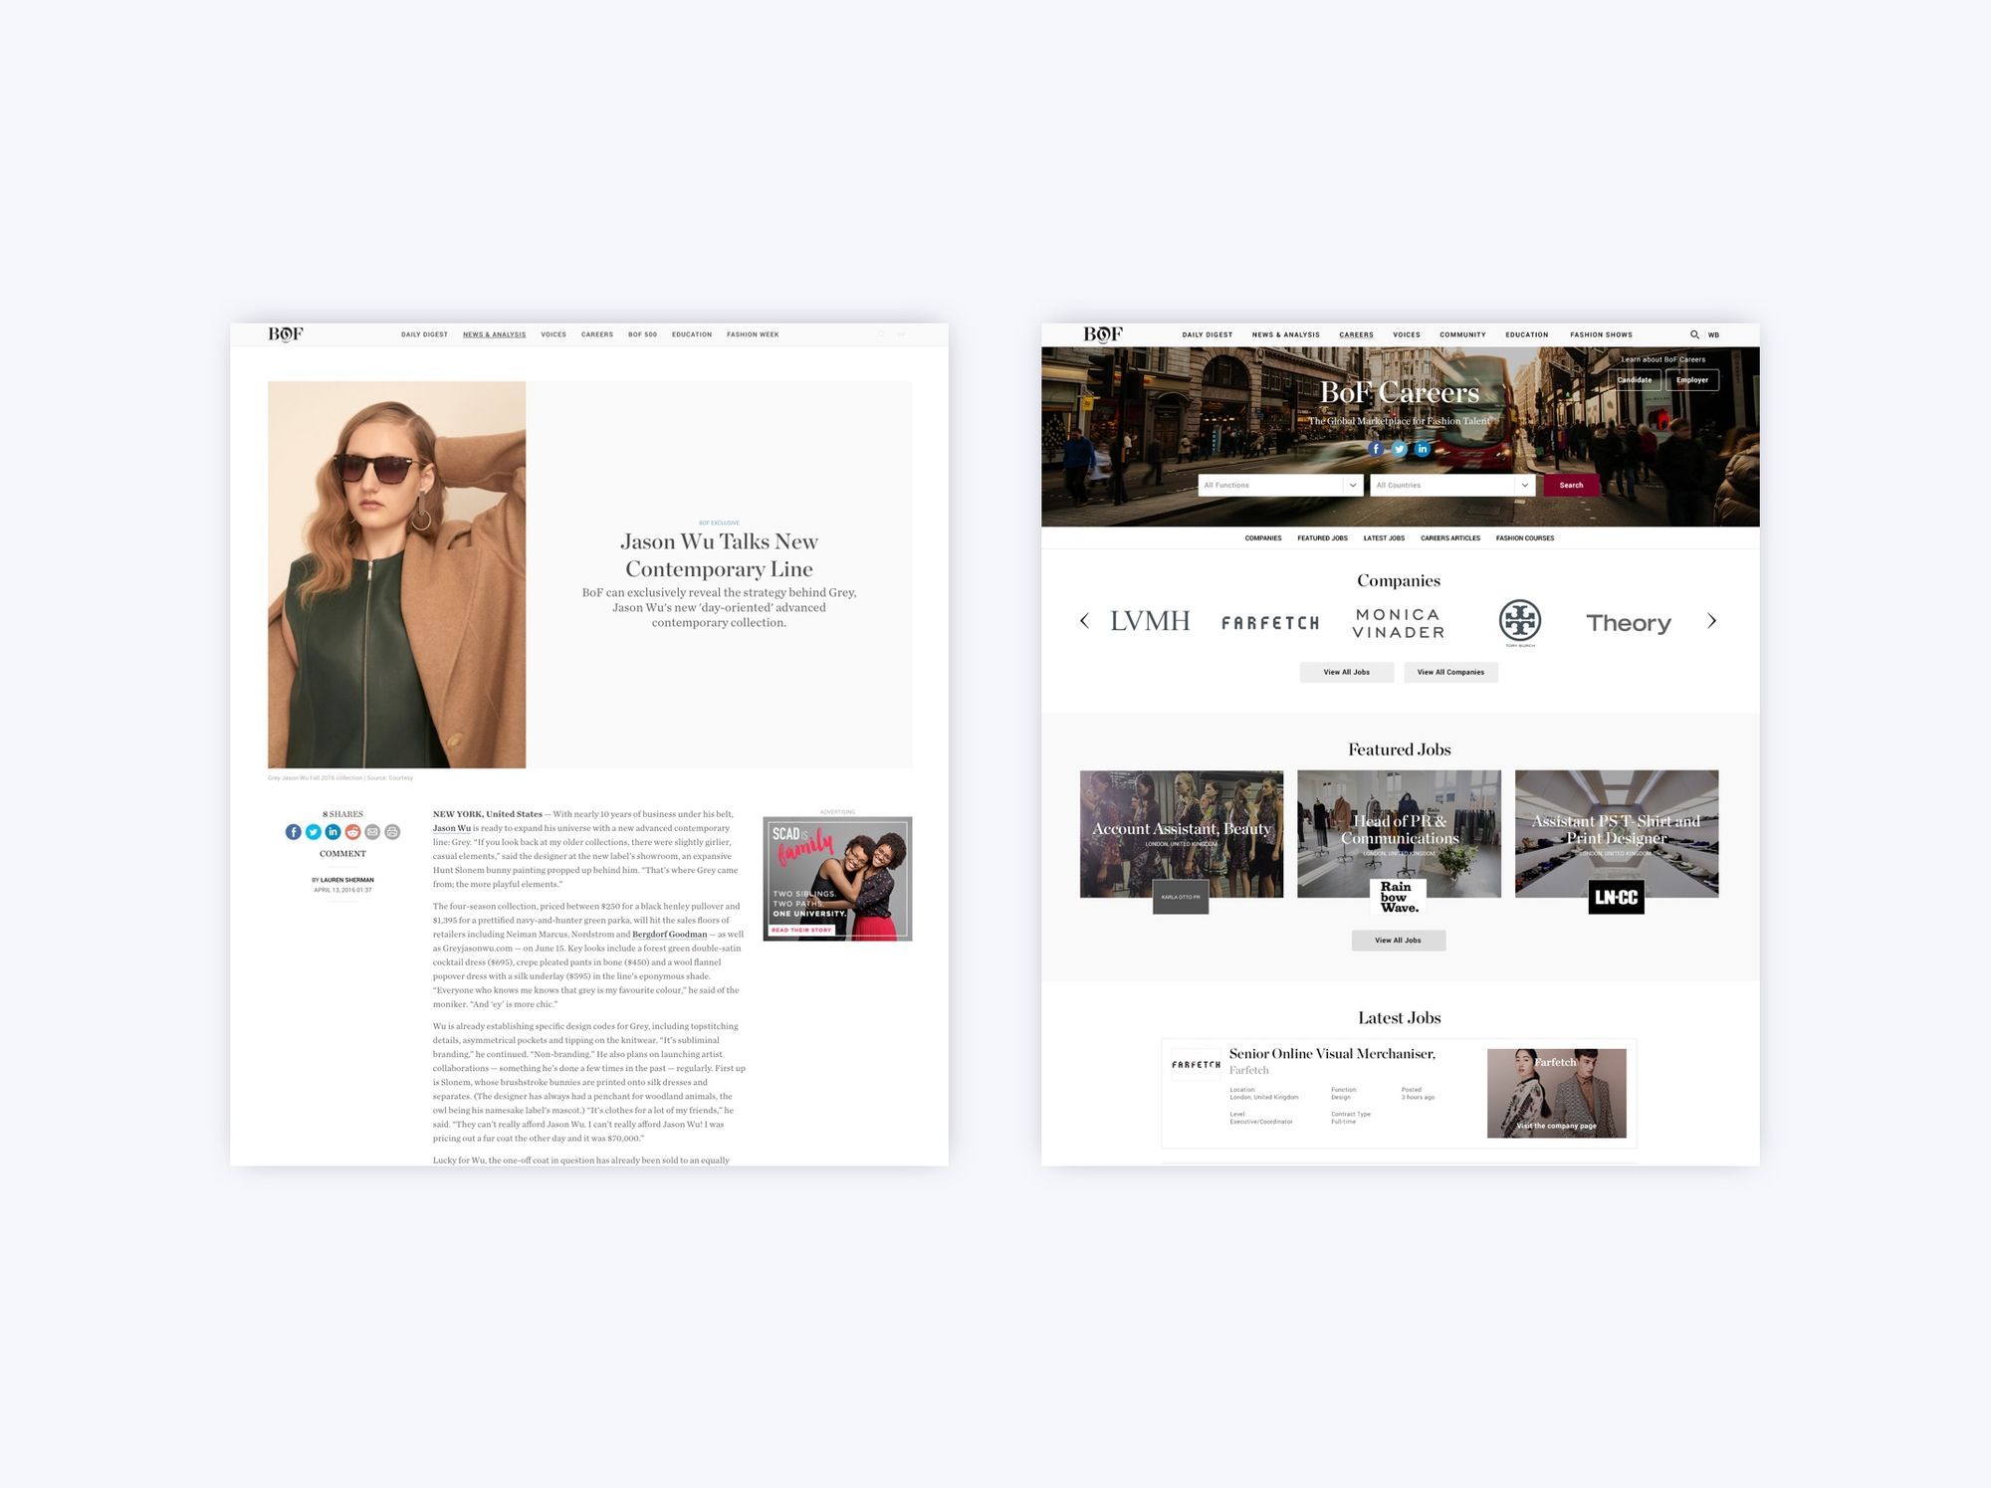This screenshot has width=1991, height=1488.
Task: Go to next companies with right arrow
Action: tap(1711, 621)
